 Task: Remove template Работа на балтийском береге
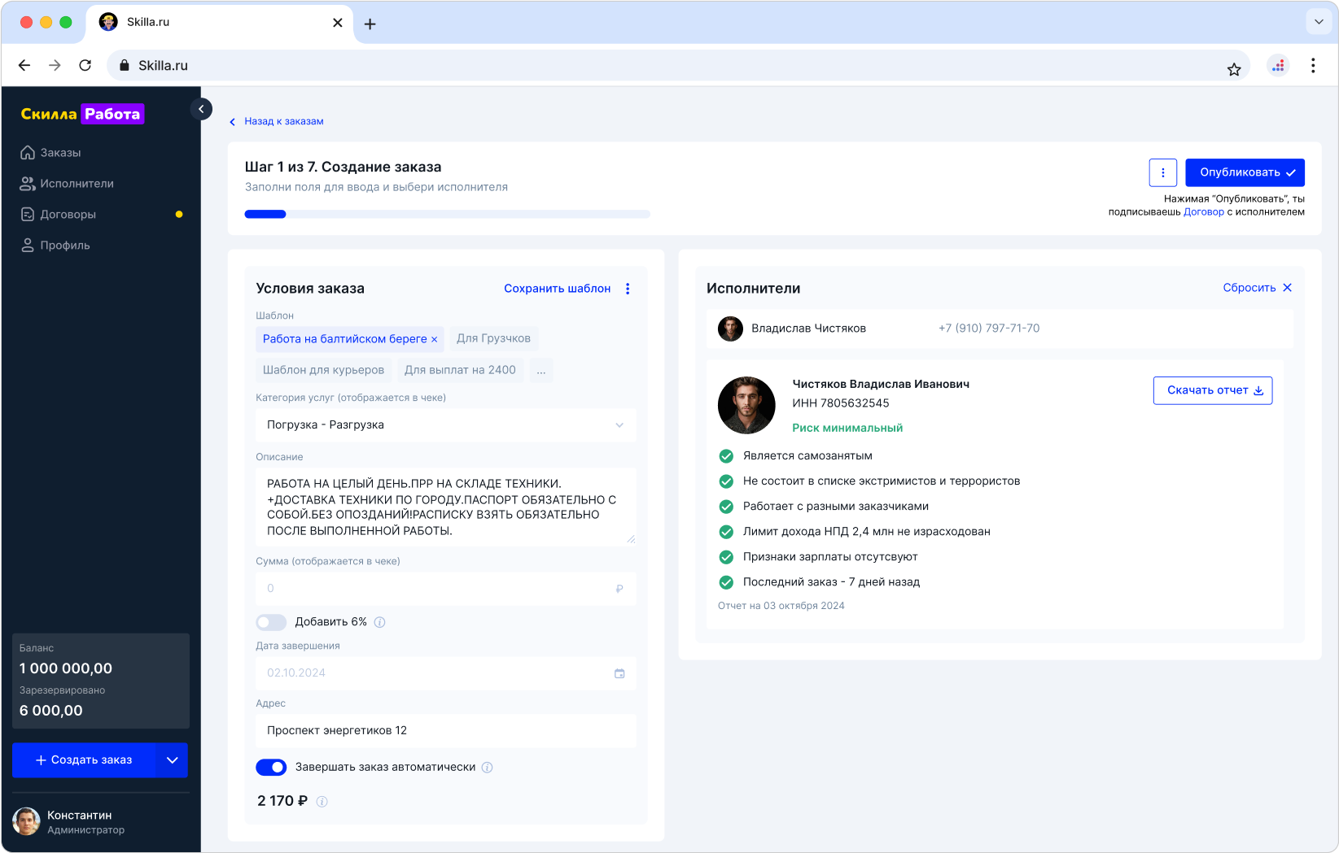(x=434, y=339)
